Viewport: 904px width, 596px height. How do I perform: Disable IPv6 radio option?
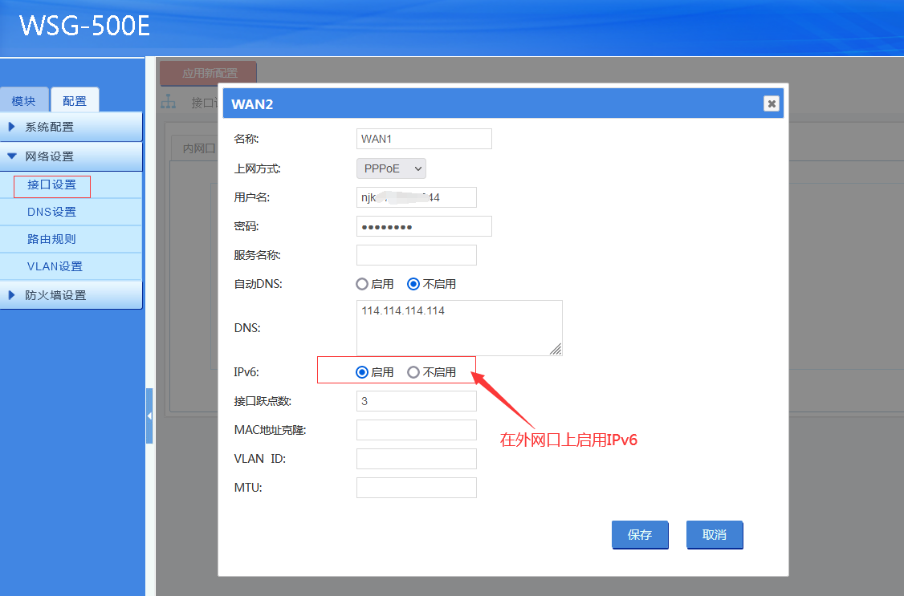coord(413,372)
